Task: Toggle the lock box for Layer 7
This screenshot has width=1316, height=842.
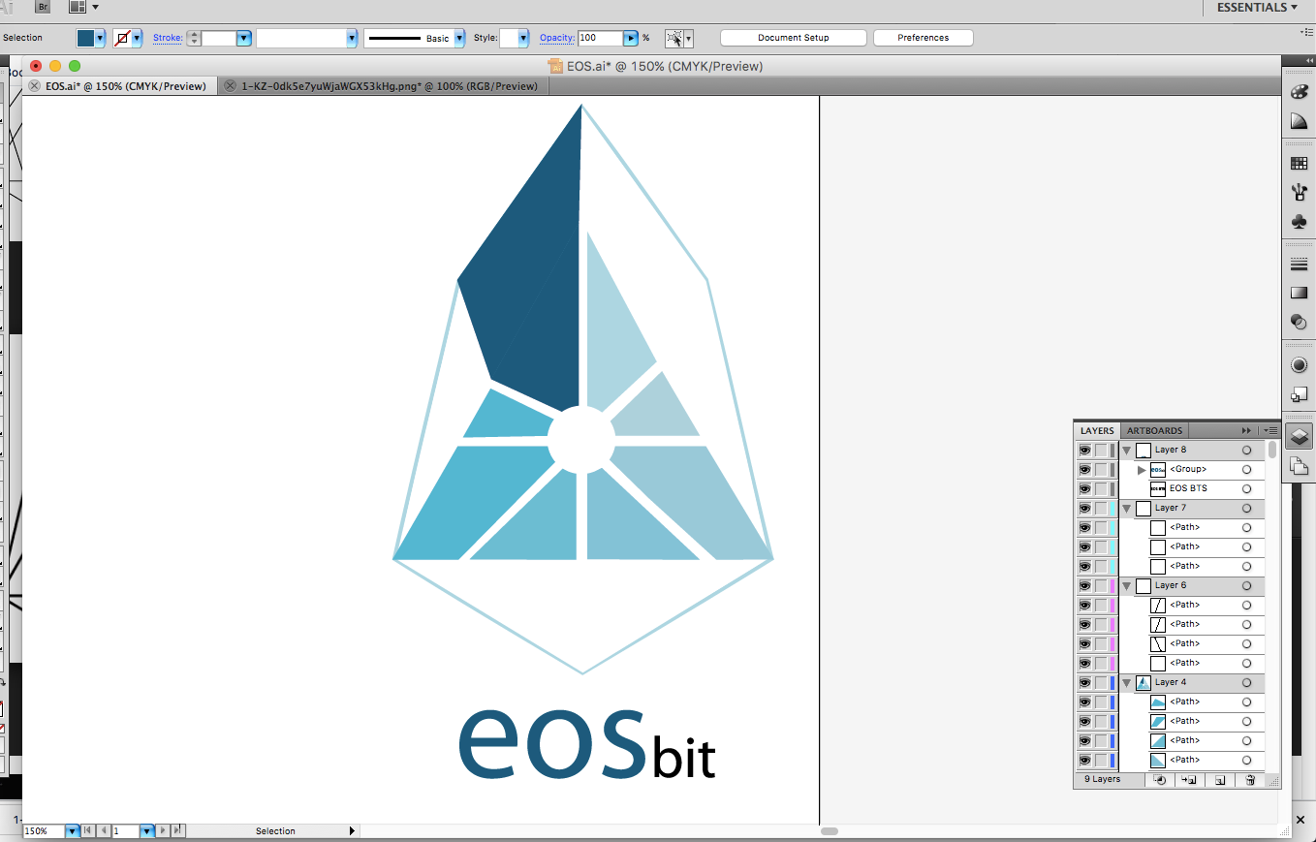Action: coord(1101,509)
